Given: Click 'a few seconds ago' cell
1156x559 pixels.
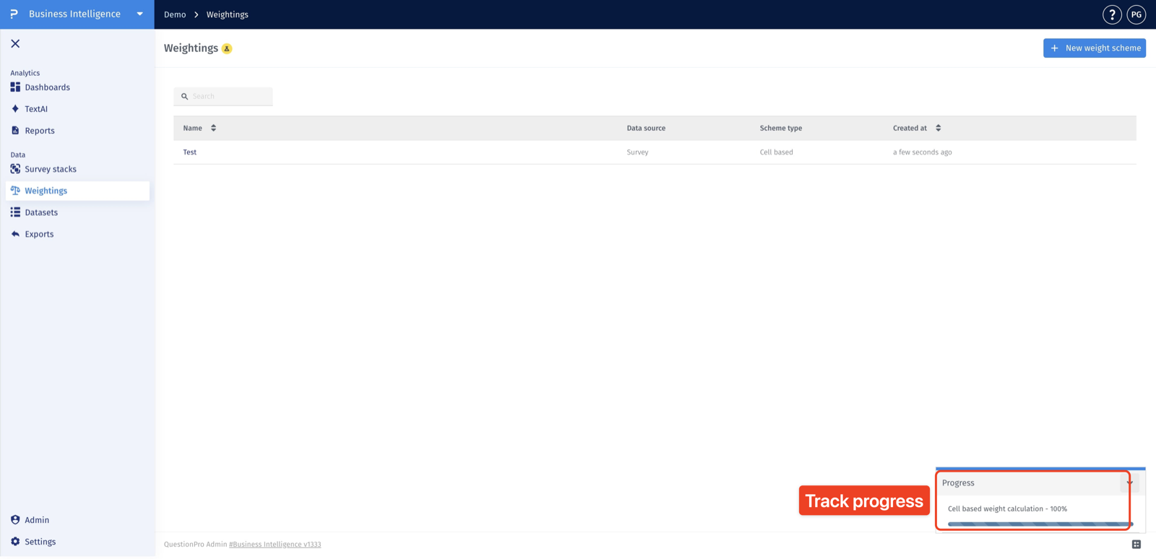Looking at the screenshot, I should coord(922,152).
